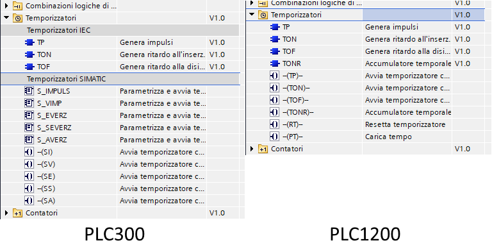
Task: Click 'Parametrizza e avvia te...' in S_IMPULS row
Action: [163, 91]
